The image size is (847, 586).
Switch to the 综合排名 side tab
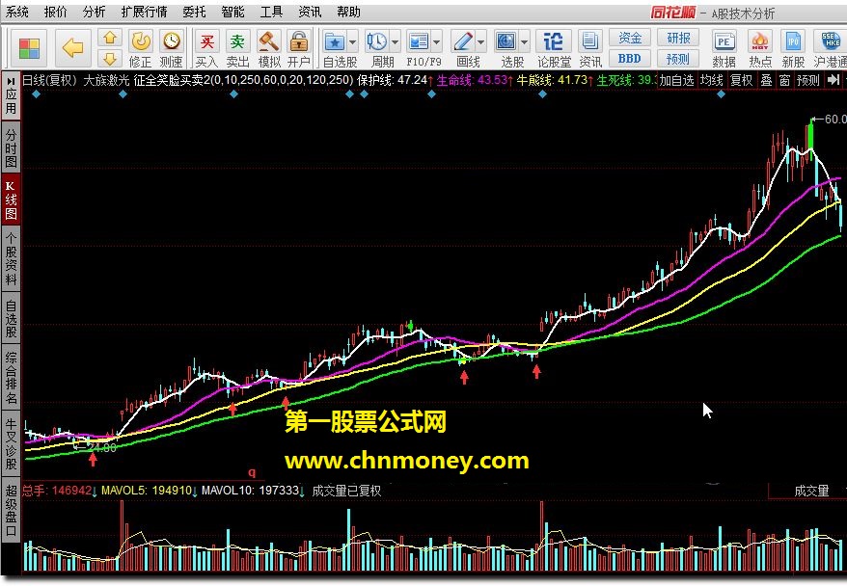(x=11, y=378)
